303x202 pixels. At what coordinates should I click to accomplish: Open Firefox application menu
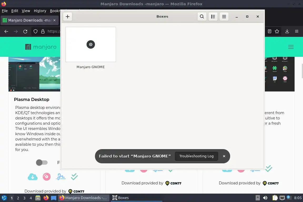pos(297,31)
